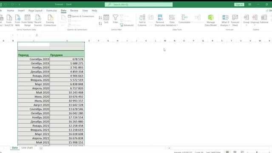Screen dimensions: 272x153
Task: Switch to Normal view in status bar
Action: [227, 152]
